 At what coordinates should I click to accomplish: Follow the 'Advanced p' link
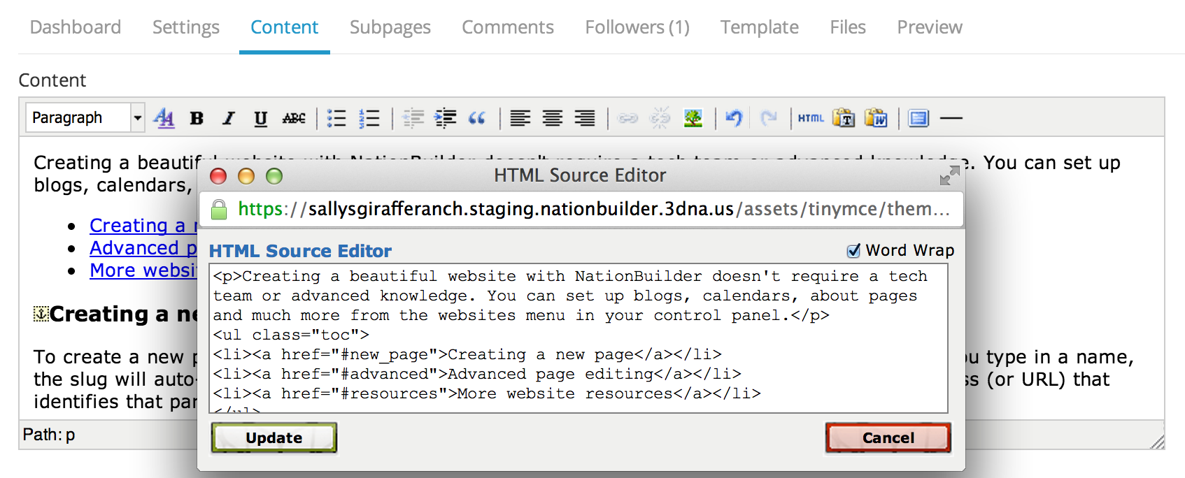pyautogui.click(x=143, y=248)
